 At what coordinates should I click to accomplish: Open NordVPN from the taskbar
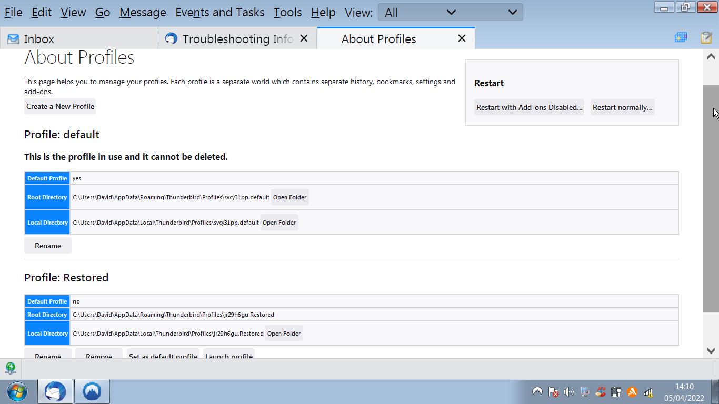click(x=92, y=391)
